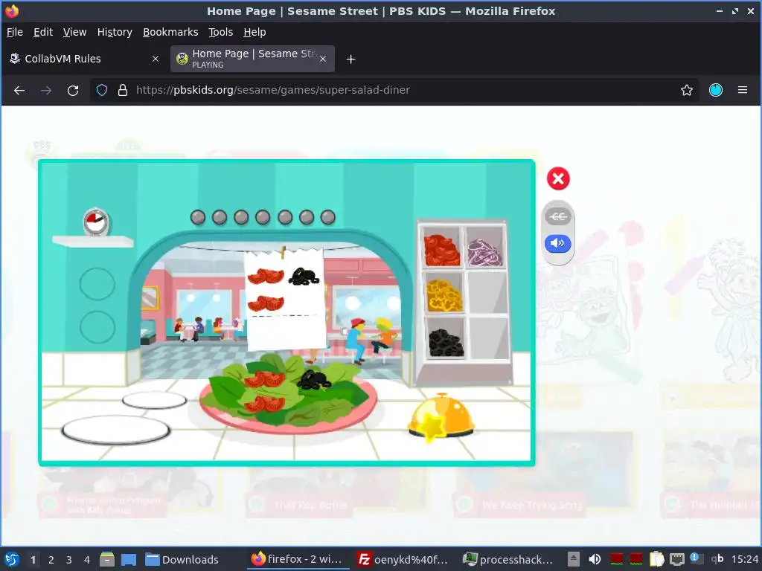Open tracking protection shield info

[x=101, y=90]
